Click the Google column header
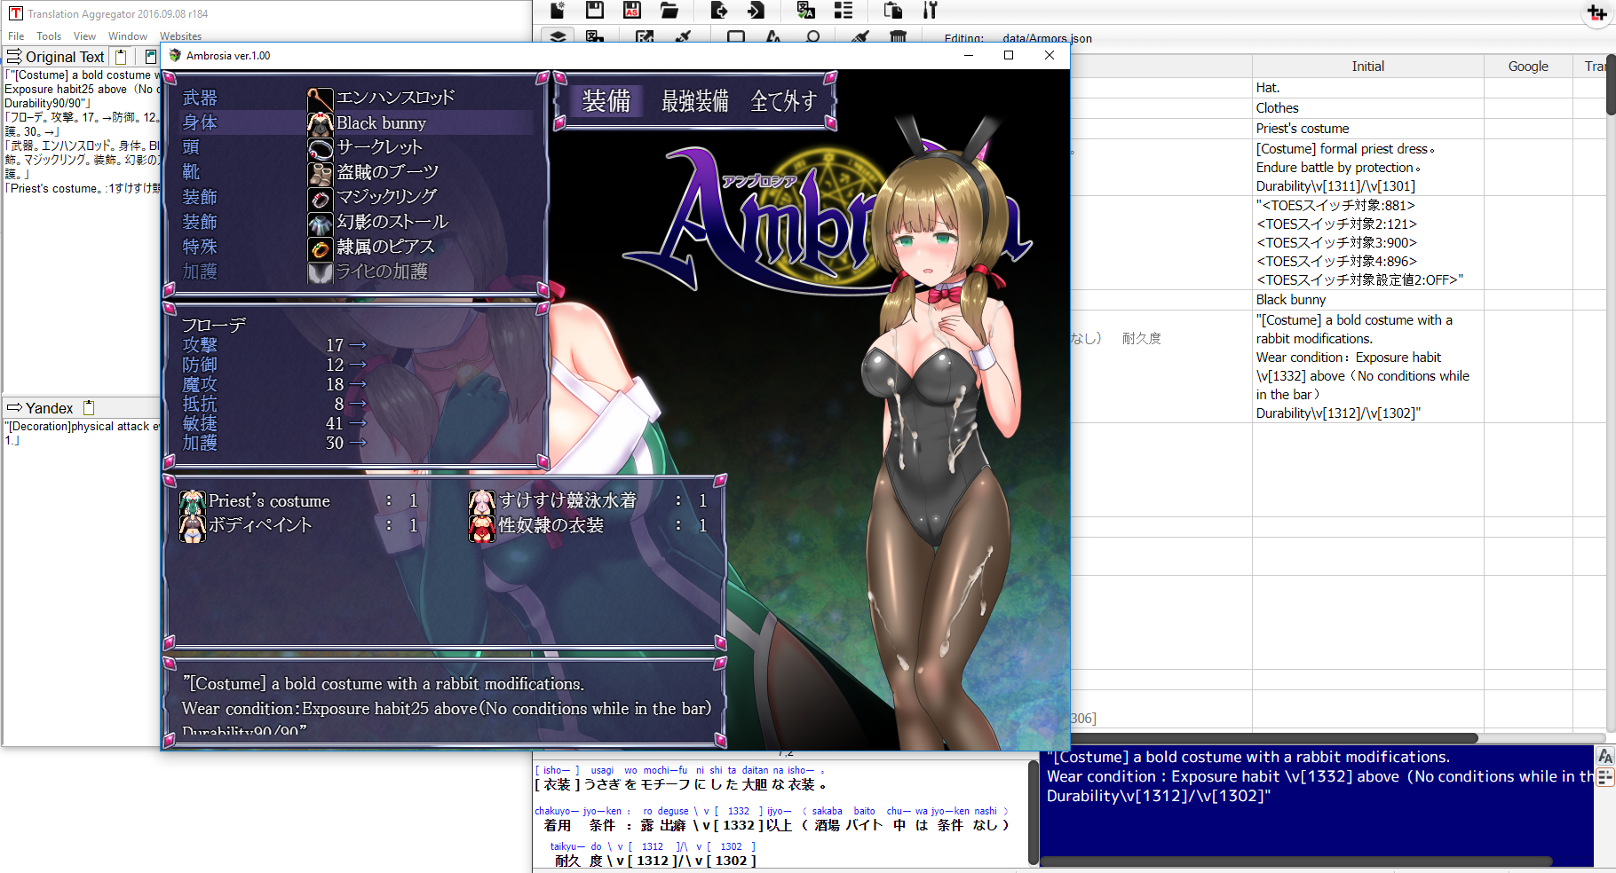 1527,67
